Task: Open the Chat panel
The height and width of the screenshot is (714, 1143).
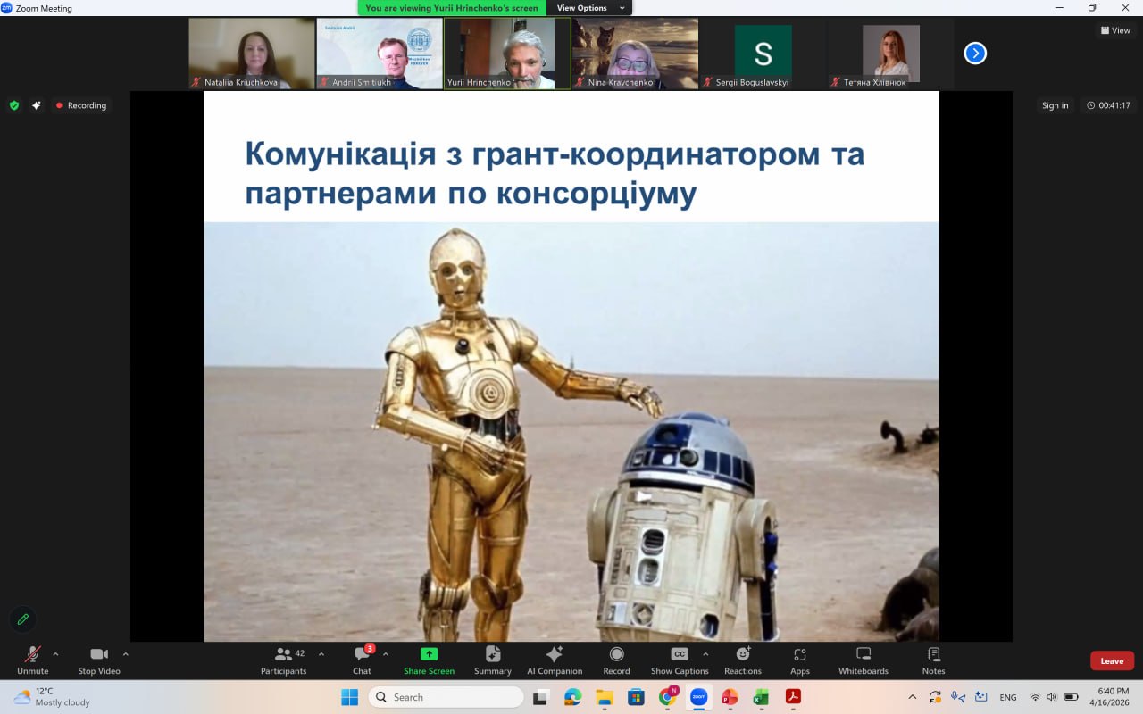Action: (x=362, y=660)
